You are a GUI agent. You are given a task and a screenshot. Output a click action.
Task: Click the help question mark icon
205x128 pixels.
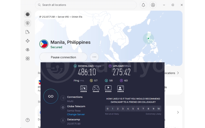click(28, 120)
